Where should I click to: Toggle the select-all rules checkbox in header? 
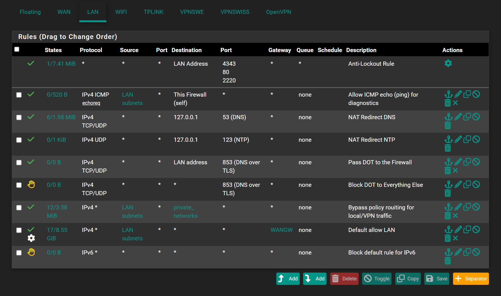17,49
